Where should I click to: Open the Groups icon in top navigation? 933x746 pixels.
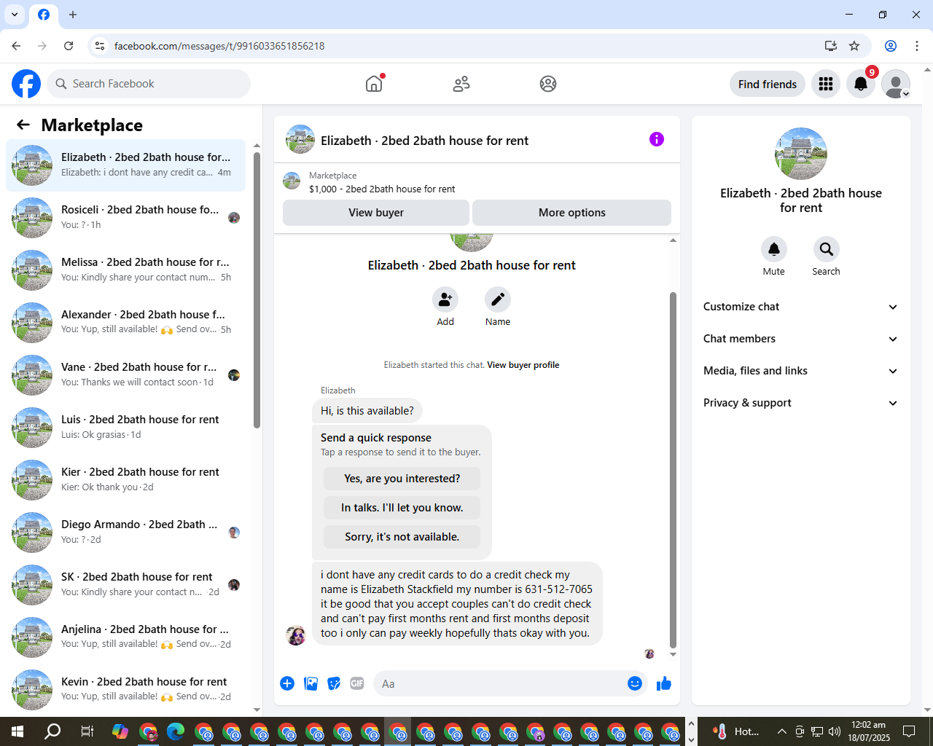tap(548, 84)
